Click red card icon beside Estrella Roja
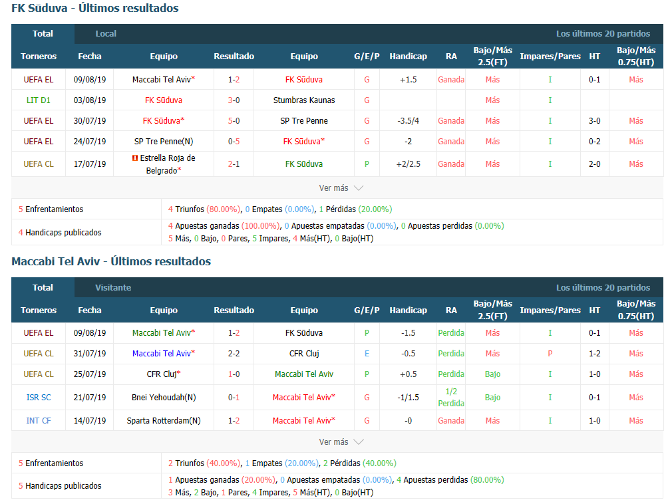 [135, 158]
